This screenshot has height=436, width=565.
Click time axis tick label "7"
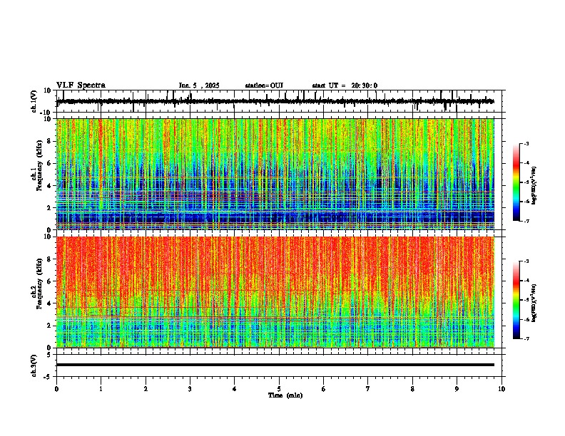[x=367, y=389]
